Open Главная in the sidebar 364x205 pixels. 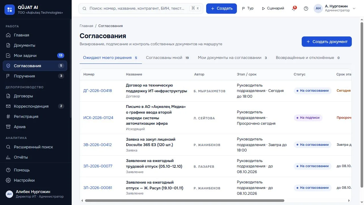click(35, 35)
